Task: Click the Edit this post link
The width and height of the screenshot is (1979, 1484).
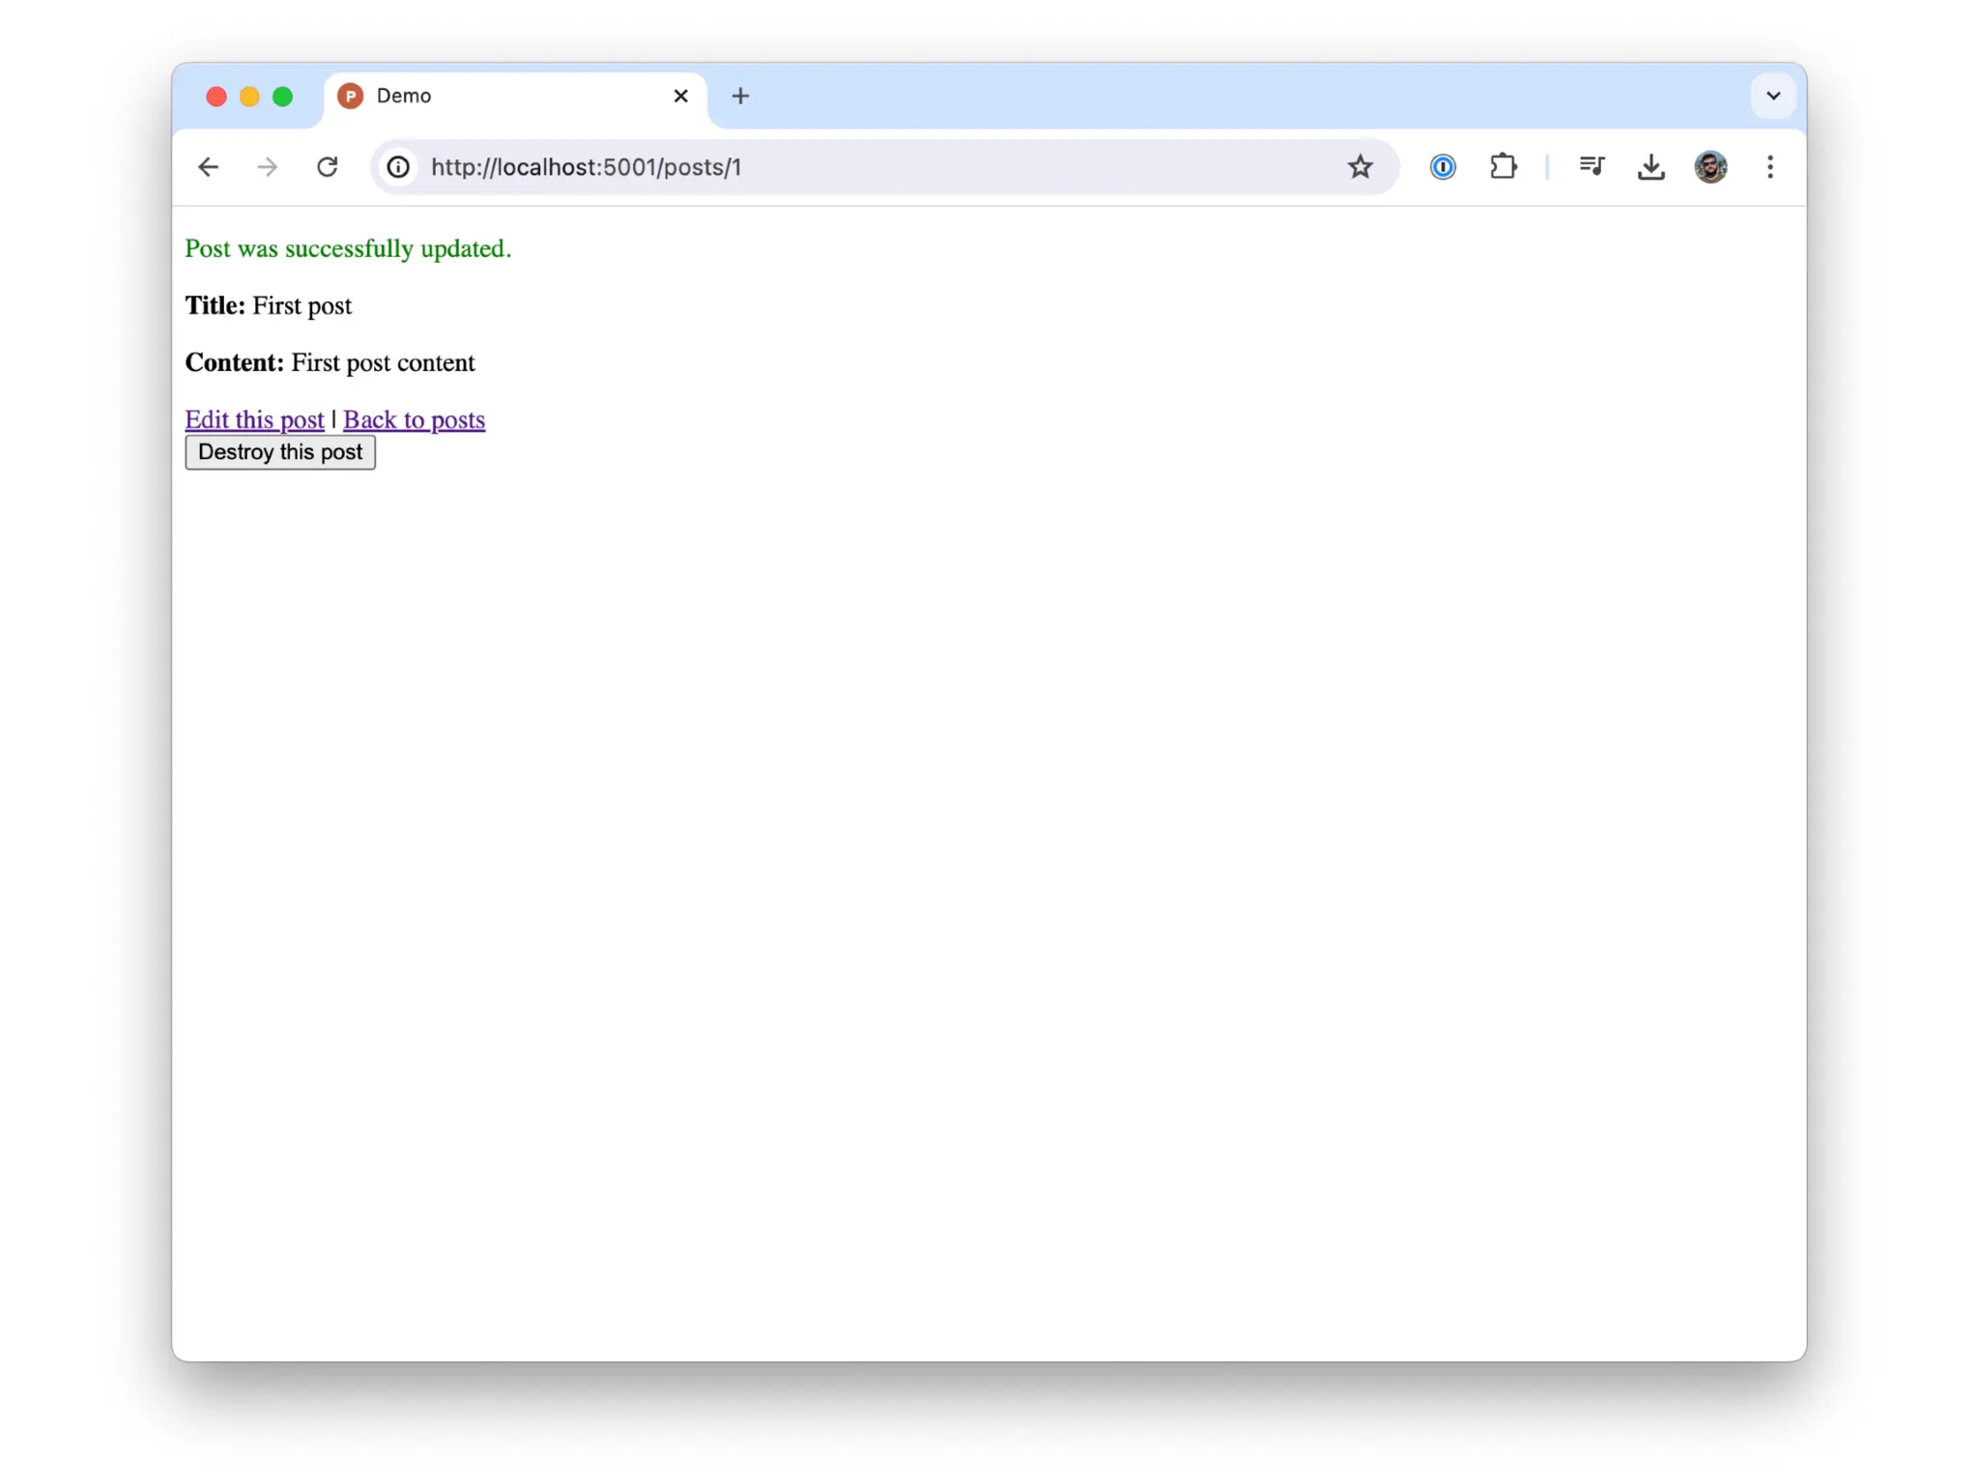Action: (254, 419)
